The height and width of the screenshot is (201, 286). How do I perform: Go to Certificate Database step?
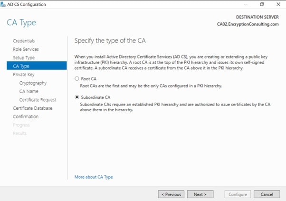click(x=32, y=108)
